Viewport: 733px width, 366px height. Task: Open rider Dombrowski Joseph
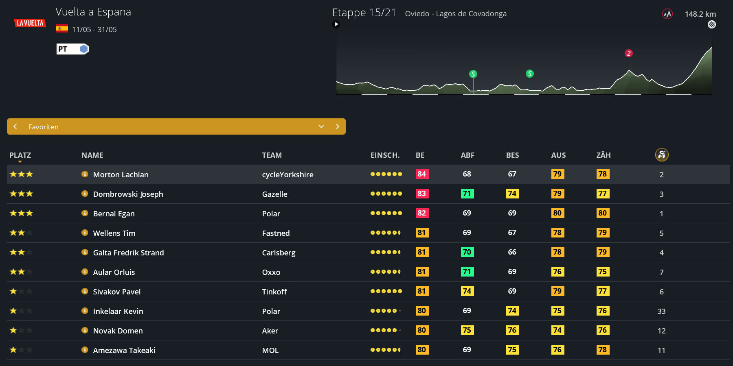(x=128, y=194)
